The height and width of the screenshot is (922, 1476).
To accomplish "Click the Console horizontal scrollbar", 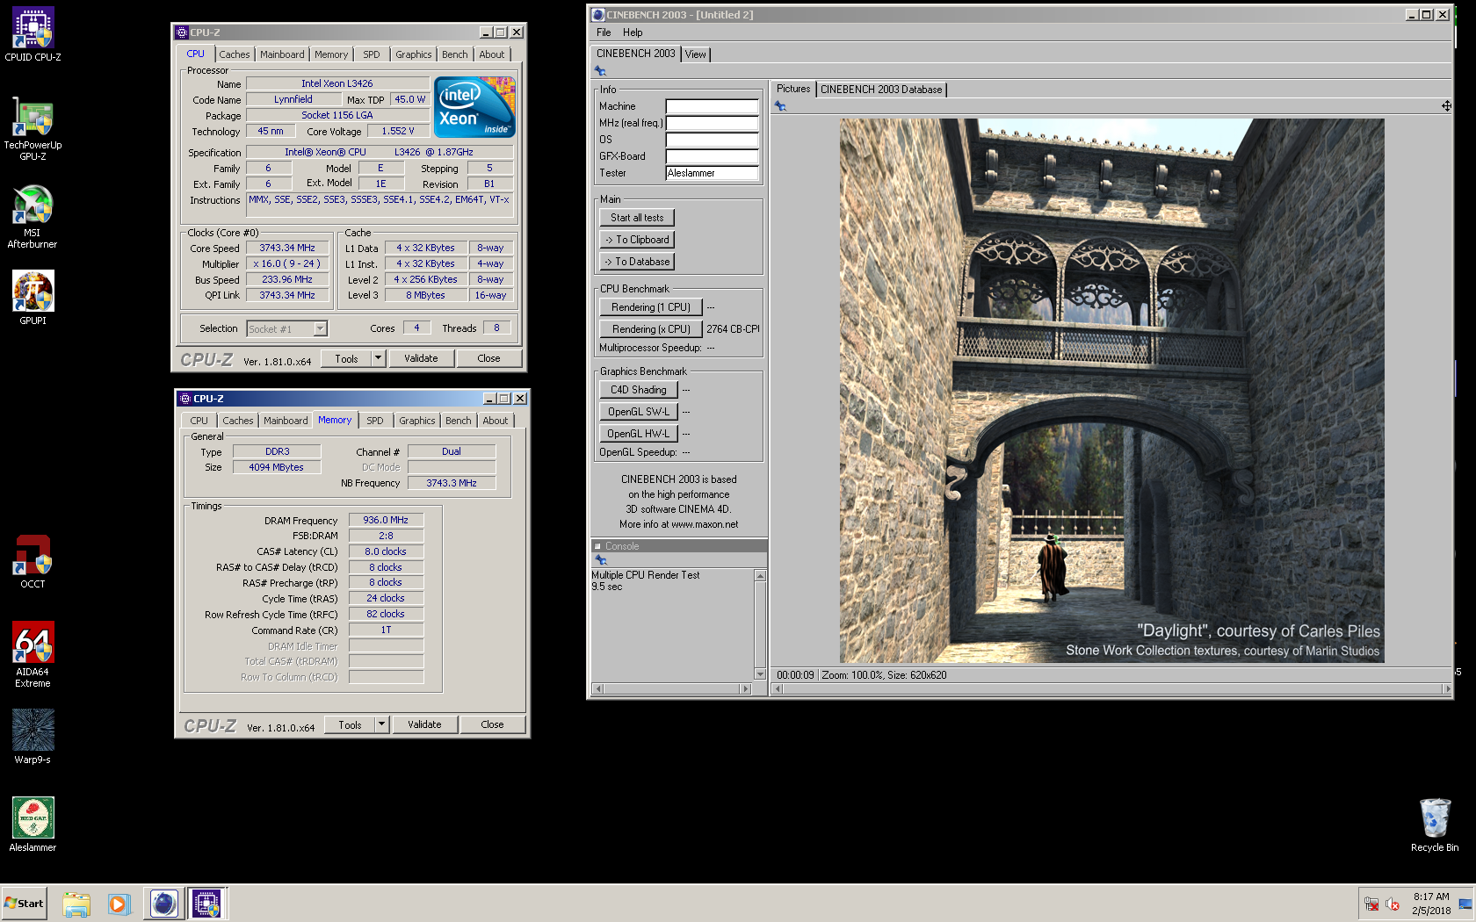I will pyautogui.click(x=672, y=688).
